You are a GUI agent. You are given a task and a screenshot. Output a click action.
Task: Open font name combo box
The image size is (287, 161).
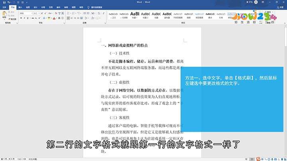tap(26, 14)
